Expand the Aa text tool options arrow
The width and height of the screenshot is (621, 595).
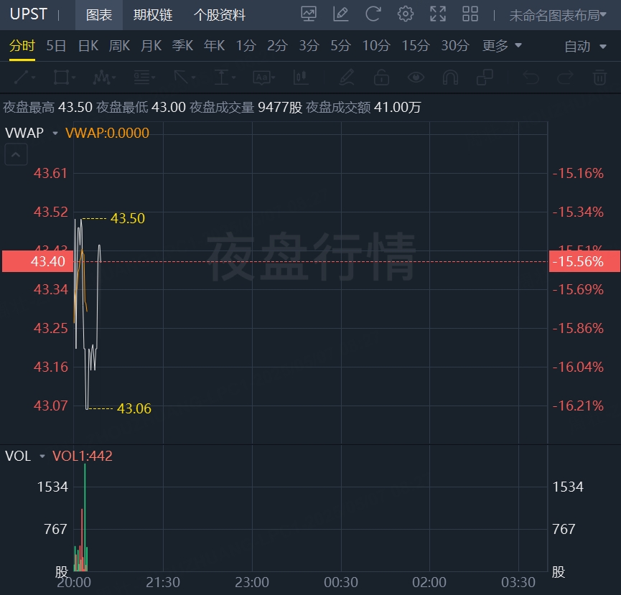tap(273, 78)
